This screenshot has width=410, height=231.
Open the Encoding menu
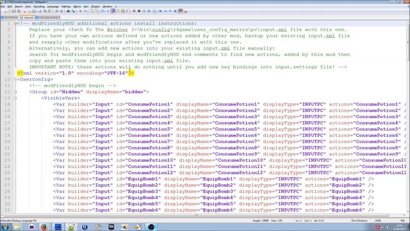pos(39,6)
